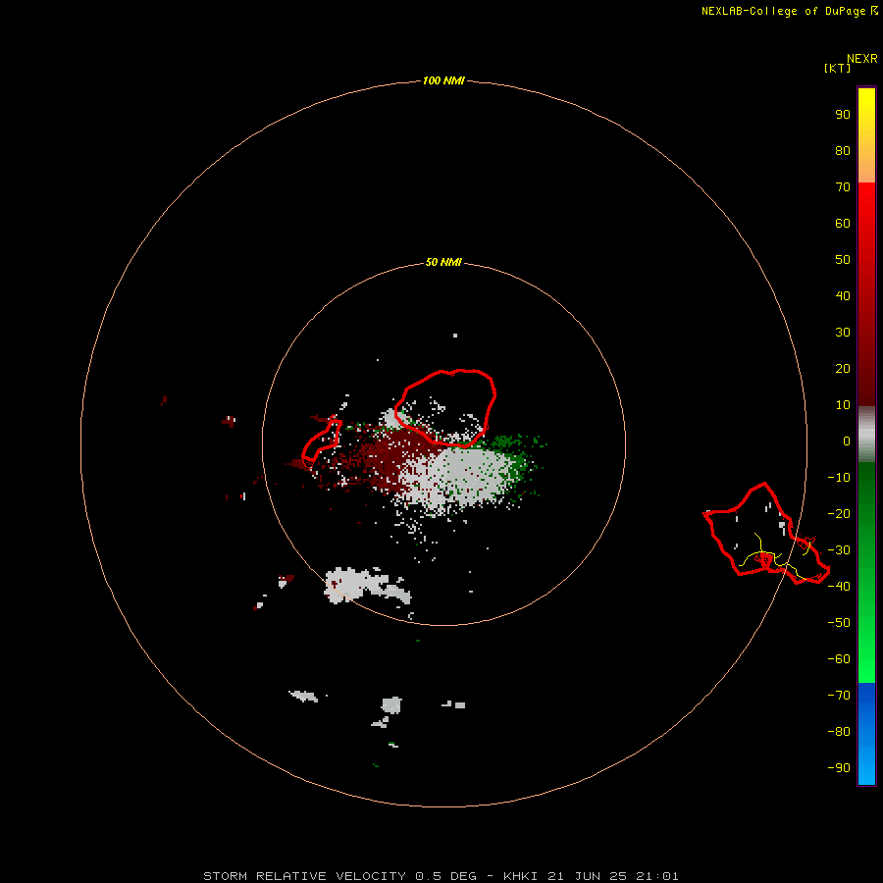Click the 20 value on the velocity scale
This screenshot has height=883, width=883.
click(843, 369)
